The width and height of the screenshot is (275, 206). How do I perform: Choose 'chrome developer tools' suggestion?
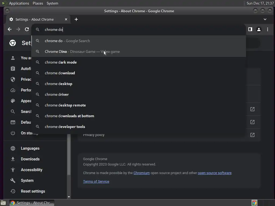(139, 127)
